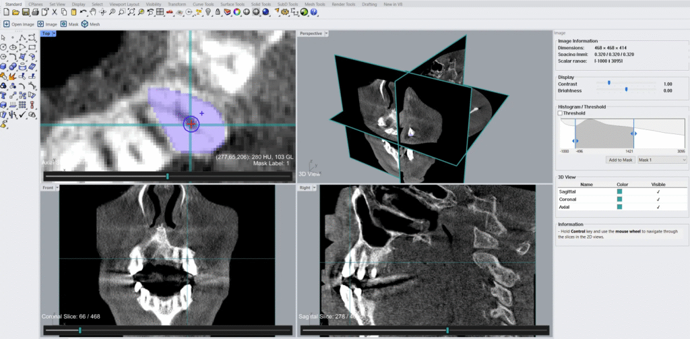Screen dimensions: 690x339
Task: Open the Perspective viewport dropdown arrow
Action: point(326,33)
